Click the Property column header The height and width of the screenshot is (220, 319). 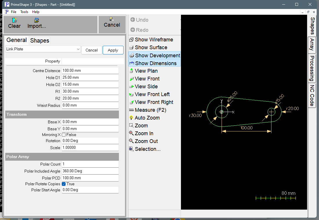pos(33,61)
